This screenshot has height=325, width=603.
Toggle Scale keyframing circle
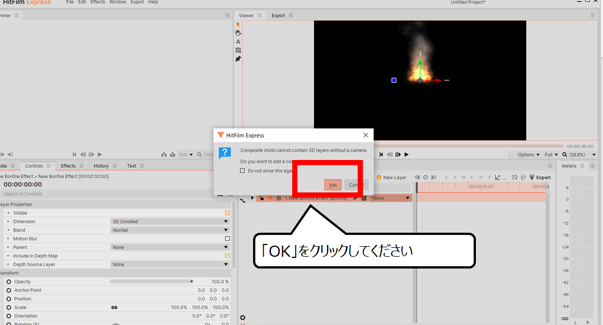click(x=9, y=307)
